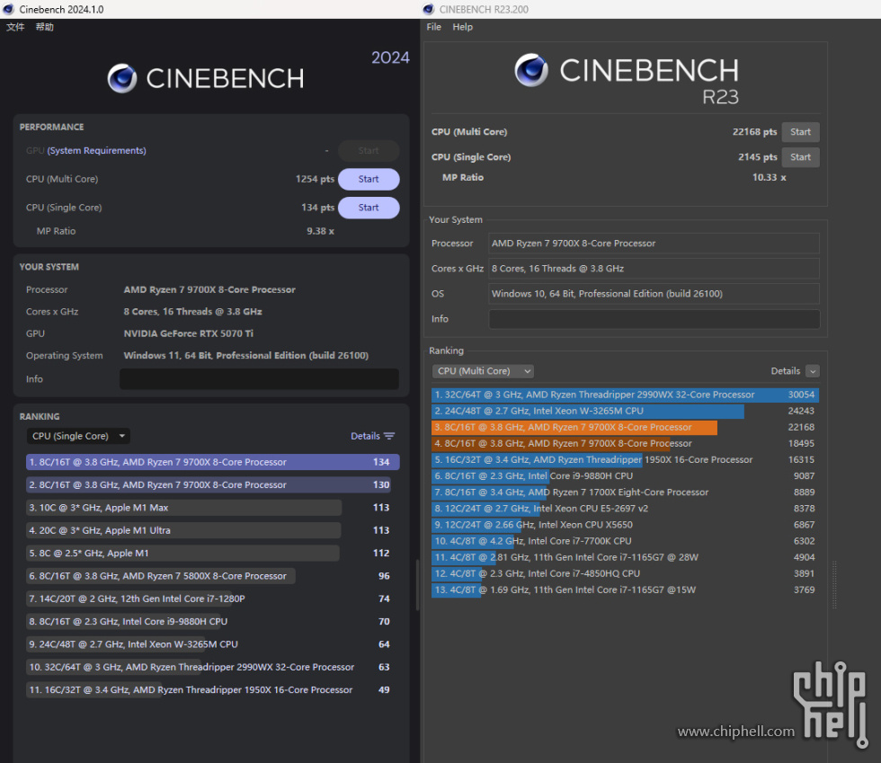Select ranking row 1 with score 134
The image size is (881, 763).
(x=213, y=462)
